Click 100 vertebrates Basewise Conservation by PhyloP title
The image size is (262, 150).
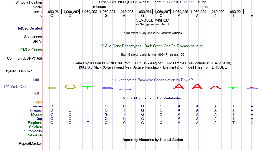coord(152,80)
